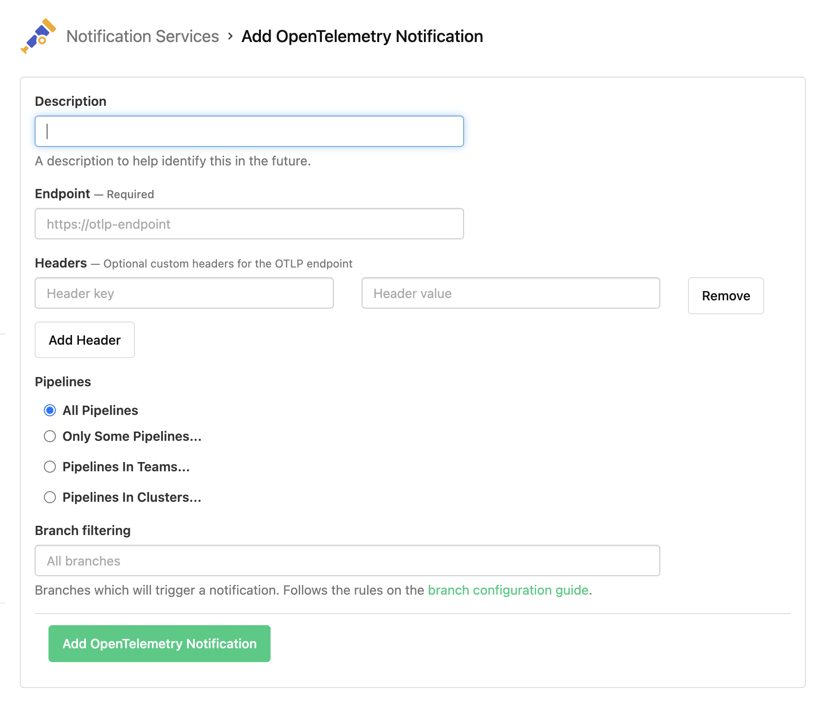Select Pipelines In Teams option
Screen dimensions: 827x706
50,467
